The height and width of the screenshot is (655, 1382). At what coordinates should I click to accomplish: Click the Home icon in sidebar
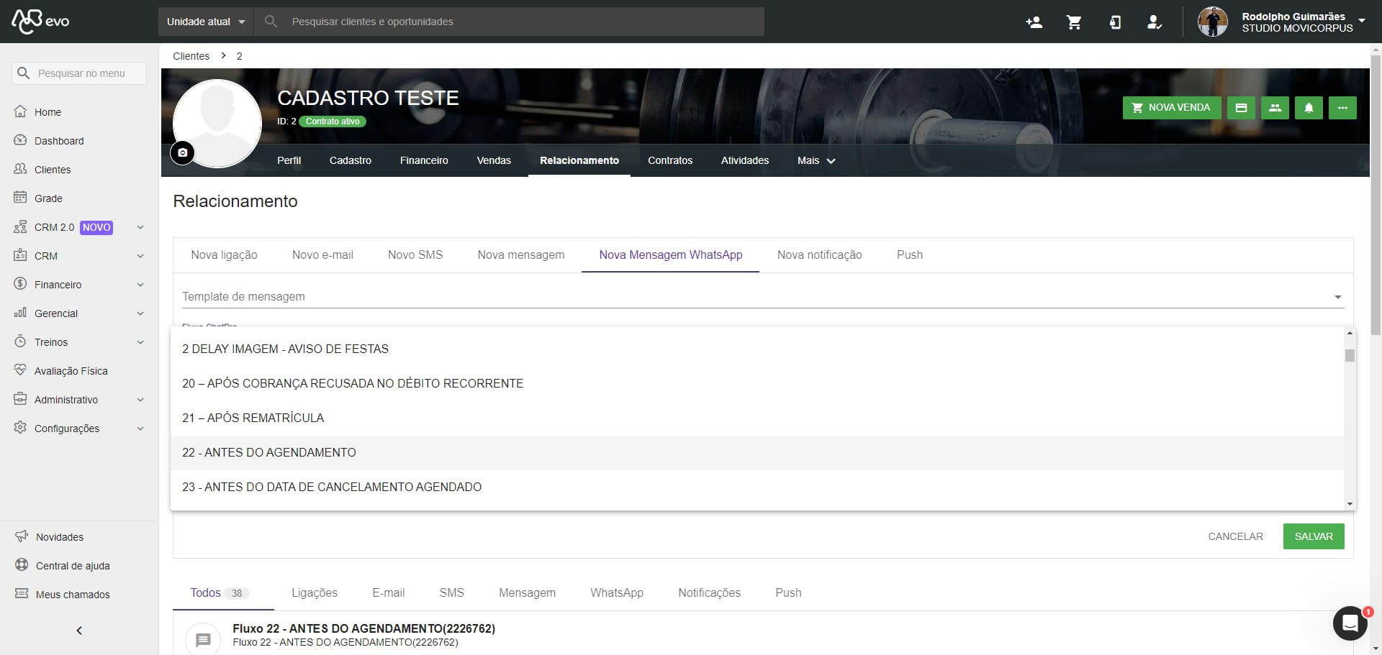[x=20, y=111]
